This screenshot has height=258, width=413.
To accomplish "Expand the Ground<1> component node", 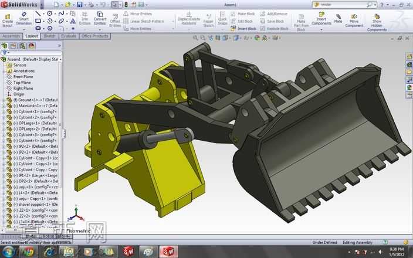I will click(x=4, y=100).
